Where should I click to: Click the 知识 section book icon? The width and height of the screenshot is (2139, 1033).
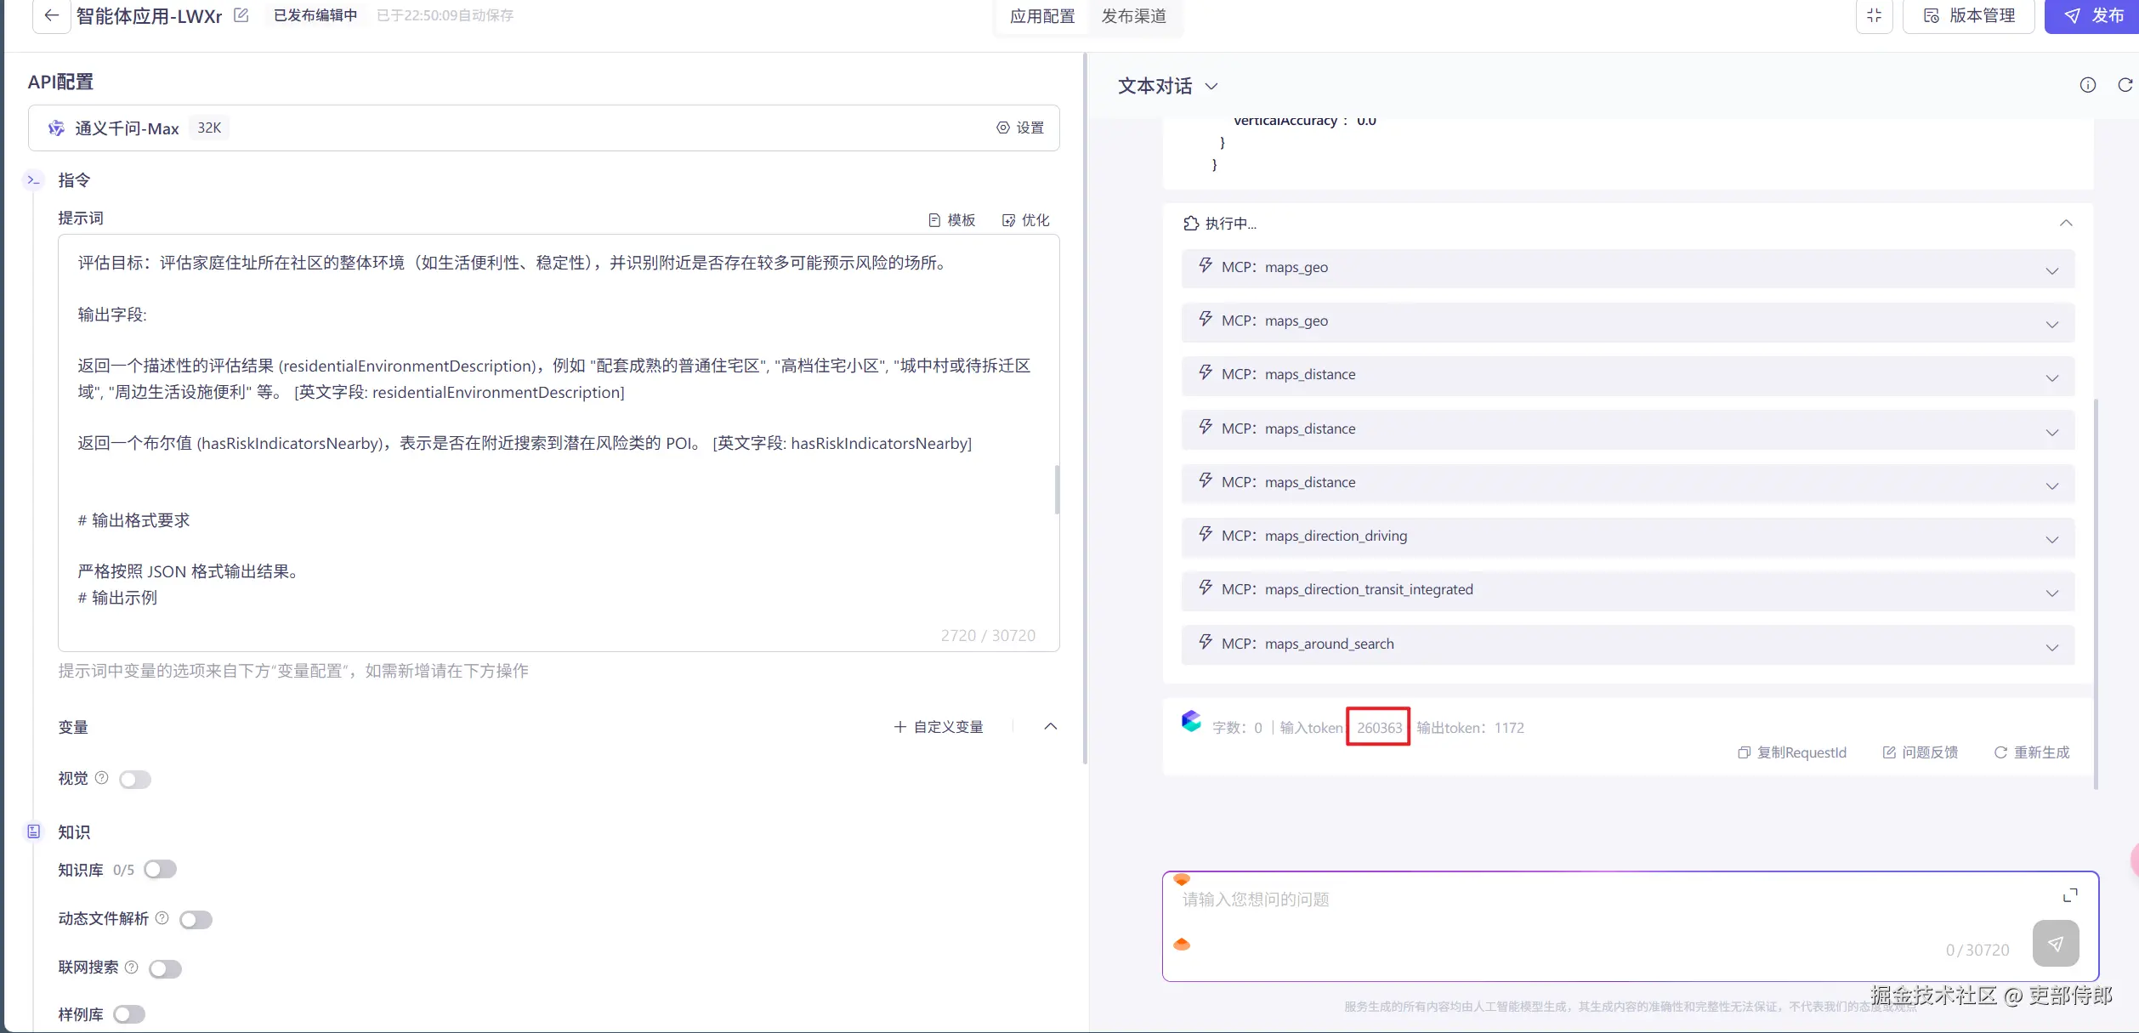(33, 832)
